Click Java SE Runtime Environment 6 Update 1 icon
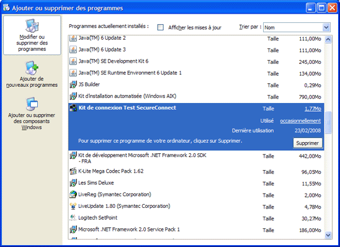 coord(73,73)
